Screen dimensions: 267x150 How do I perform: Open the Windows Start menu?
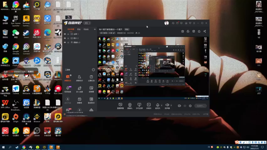click(3, 147)
